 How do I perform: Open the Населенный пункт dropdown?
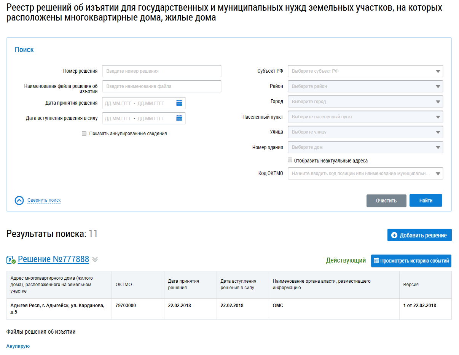365,117
